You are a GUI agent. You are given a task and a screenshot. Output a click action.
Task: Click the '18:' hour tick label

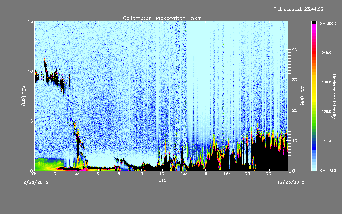tap(227, 174)
